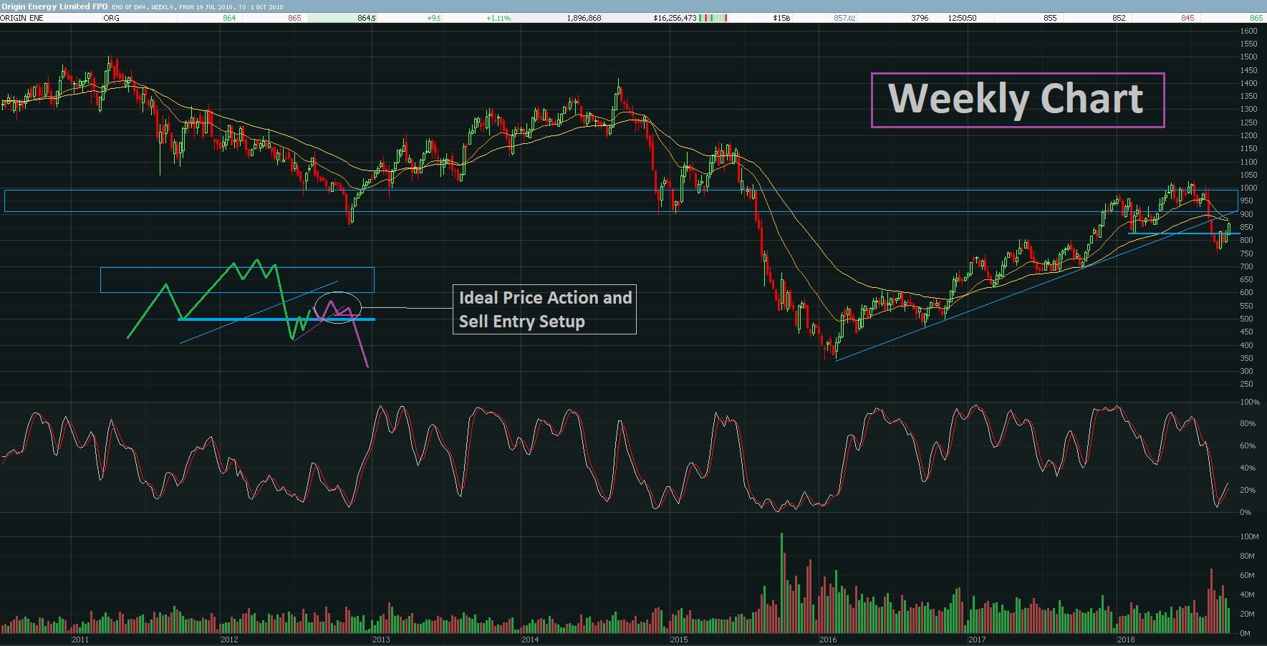
Task: Select the "ORG" ticker code cell
Action: click(x=112, y=18)
